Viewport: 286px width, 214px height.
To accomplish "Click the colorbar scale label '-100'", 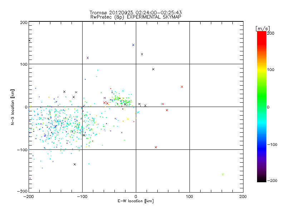I will tap(272, 145).
